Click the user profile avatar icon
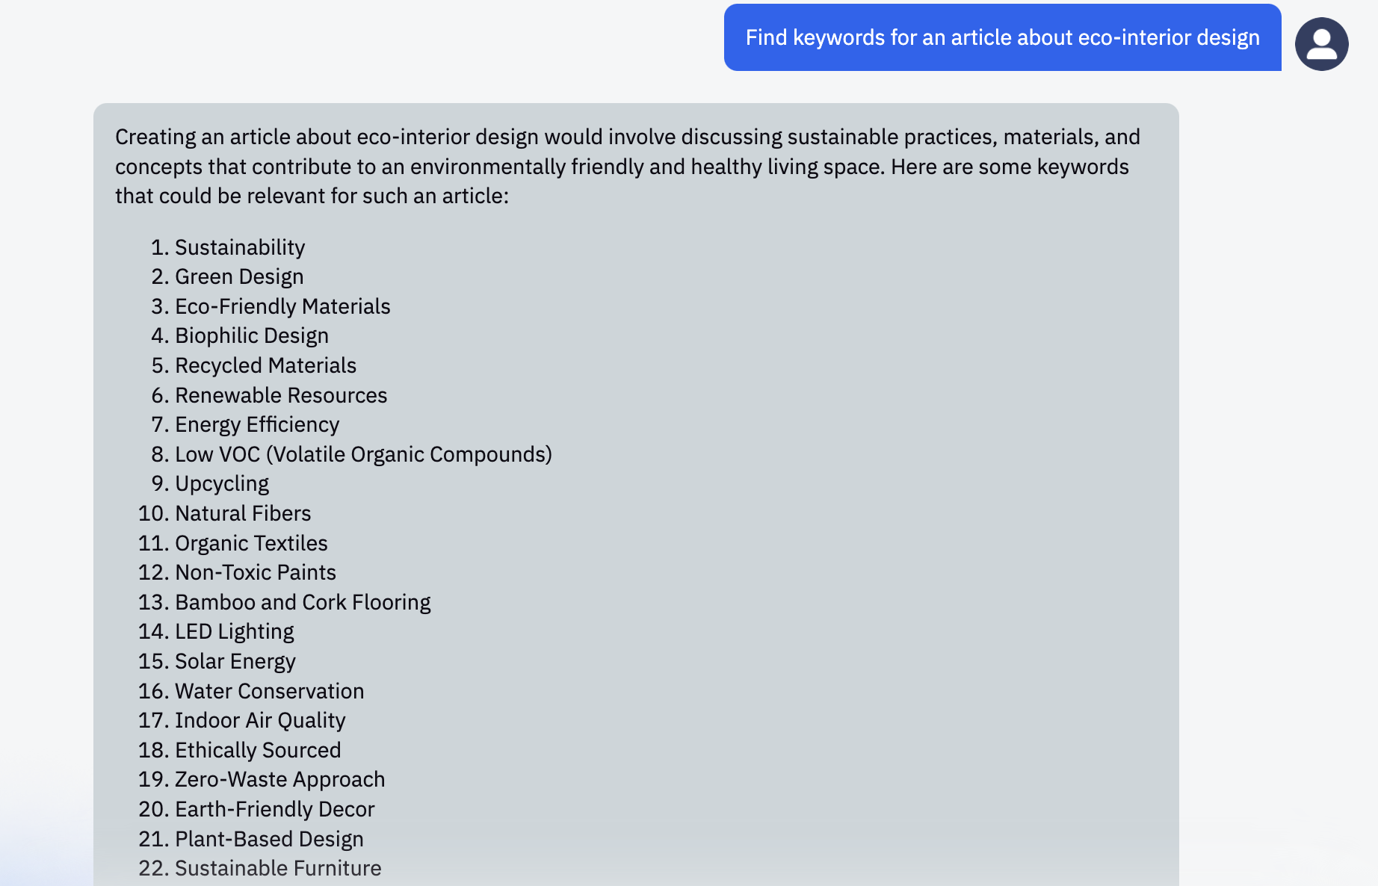This screenshot has height=886, width=1378. pos(1321,44)
